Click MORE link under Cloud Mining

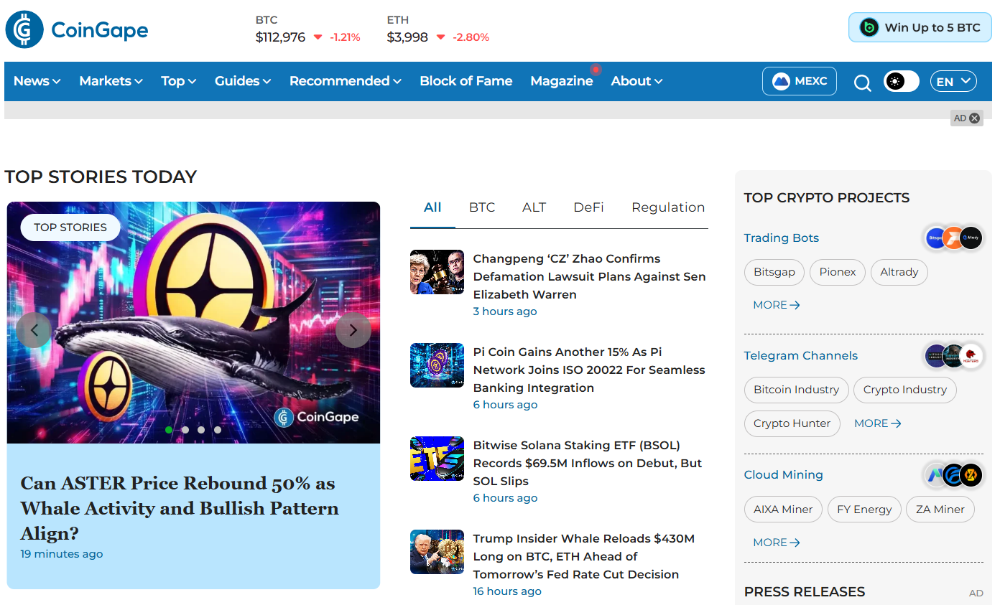(777, 543)
